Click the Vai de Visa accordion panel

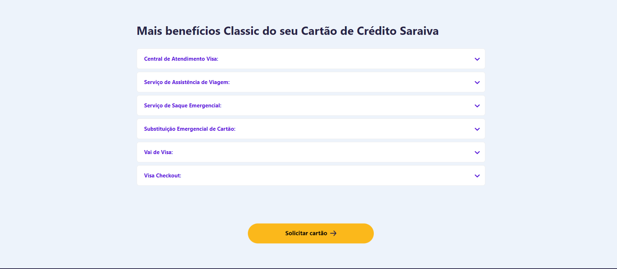pos(311,152)
